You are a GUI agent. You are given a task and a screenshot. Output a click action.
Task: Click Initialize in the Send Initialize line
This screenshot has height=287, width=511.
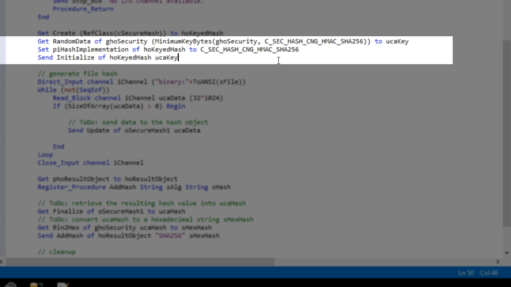(x=75, y=57)
